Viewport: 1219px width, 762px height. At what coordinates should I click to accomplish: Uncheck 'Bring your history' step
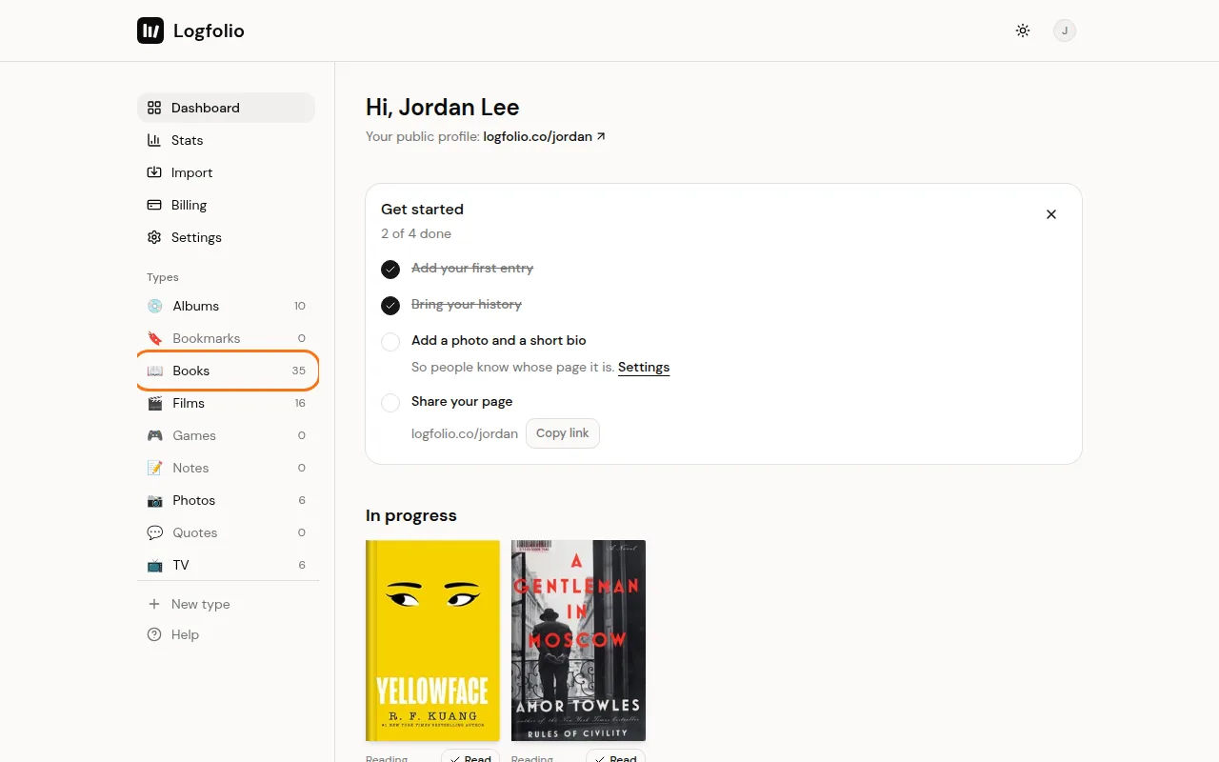point(390,306)
